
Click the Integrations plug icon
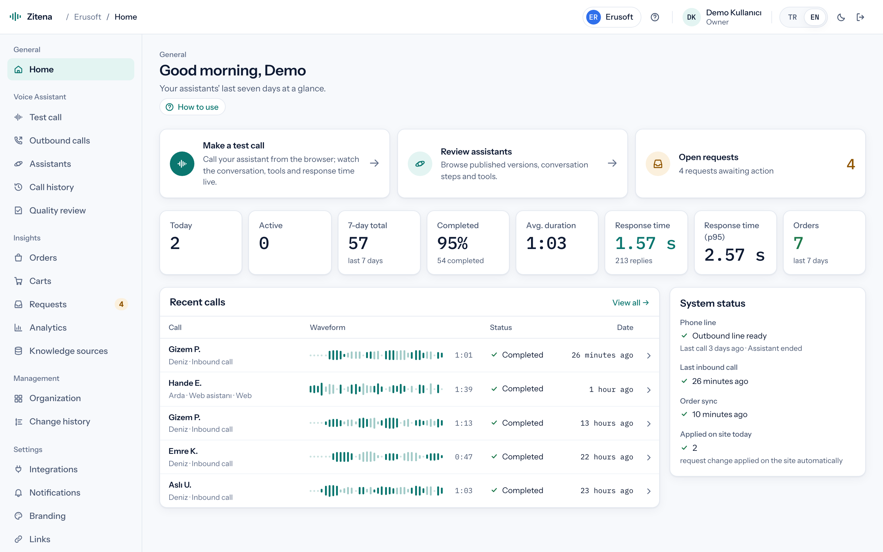pos(18,470)
